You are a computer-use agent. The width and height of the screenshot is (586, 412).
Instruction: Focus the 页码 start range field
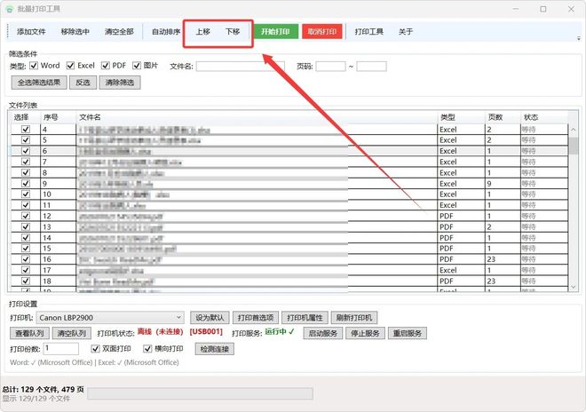331,67
